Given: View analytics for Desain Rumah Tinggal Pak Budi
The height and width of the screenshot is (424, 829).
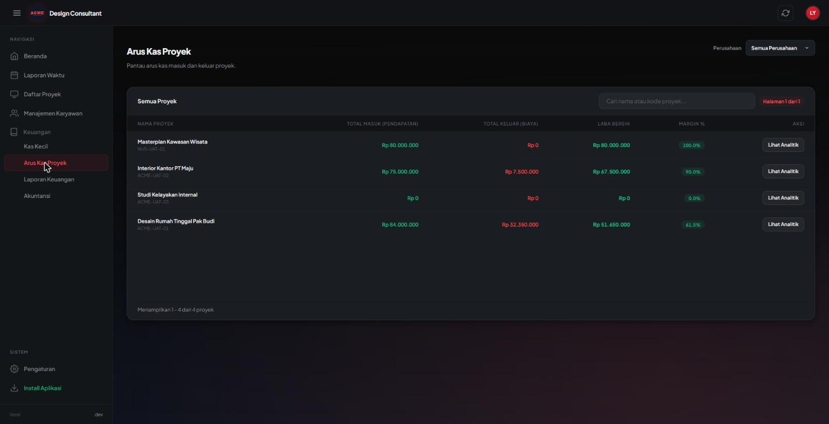Looking at the screenshot, I should coord(783,224).
